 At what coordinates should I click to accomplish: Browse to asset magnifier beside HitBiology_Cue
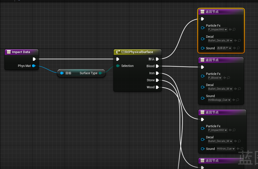(237, 100)
